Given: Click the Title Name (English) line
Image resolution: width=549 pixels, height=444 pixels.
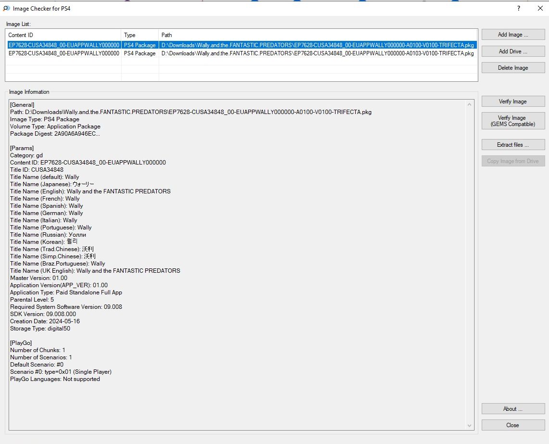Looking at the screenshot, I should coord(90,191).
